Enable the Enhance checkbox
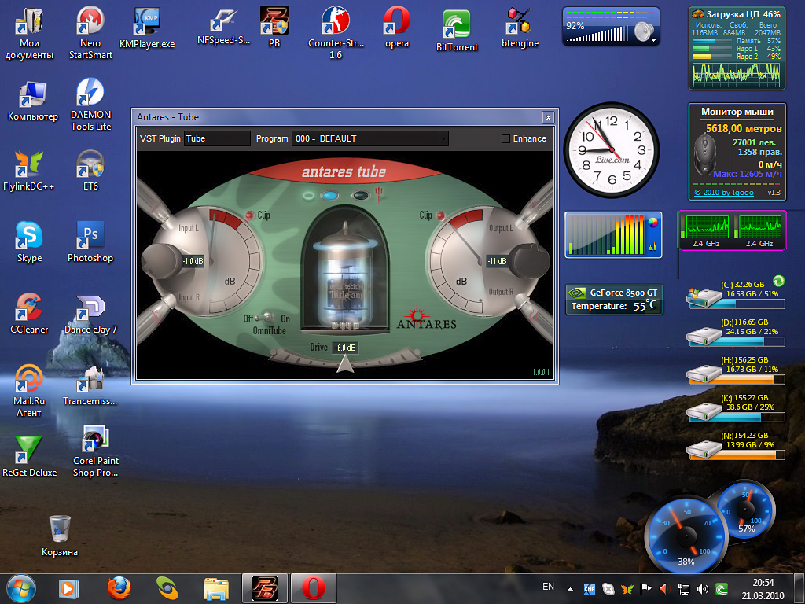 coord(506,139)
